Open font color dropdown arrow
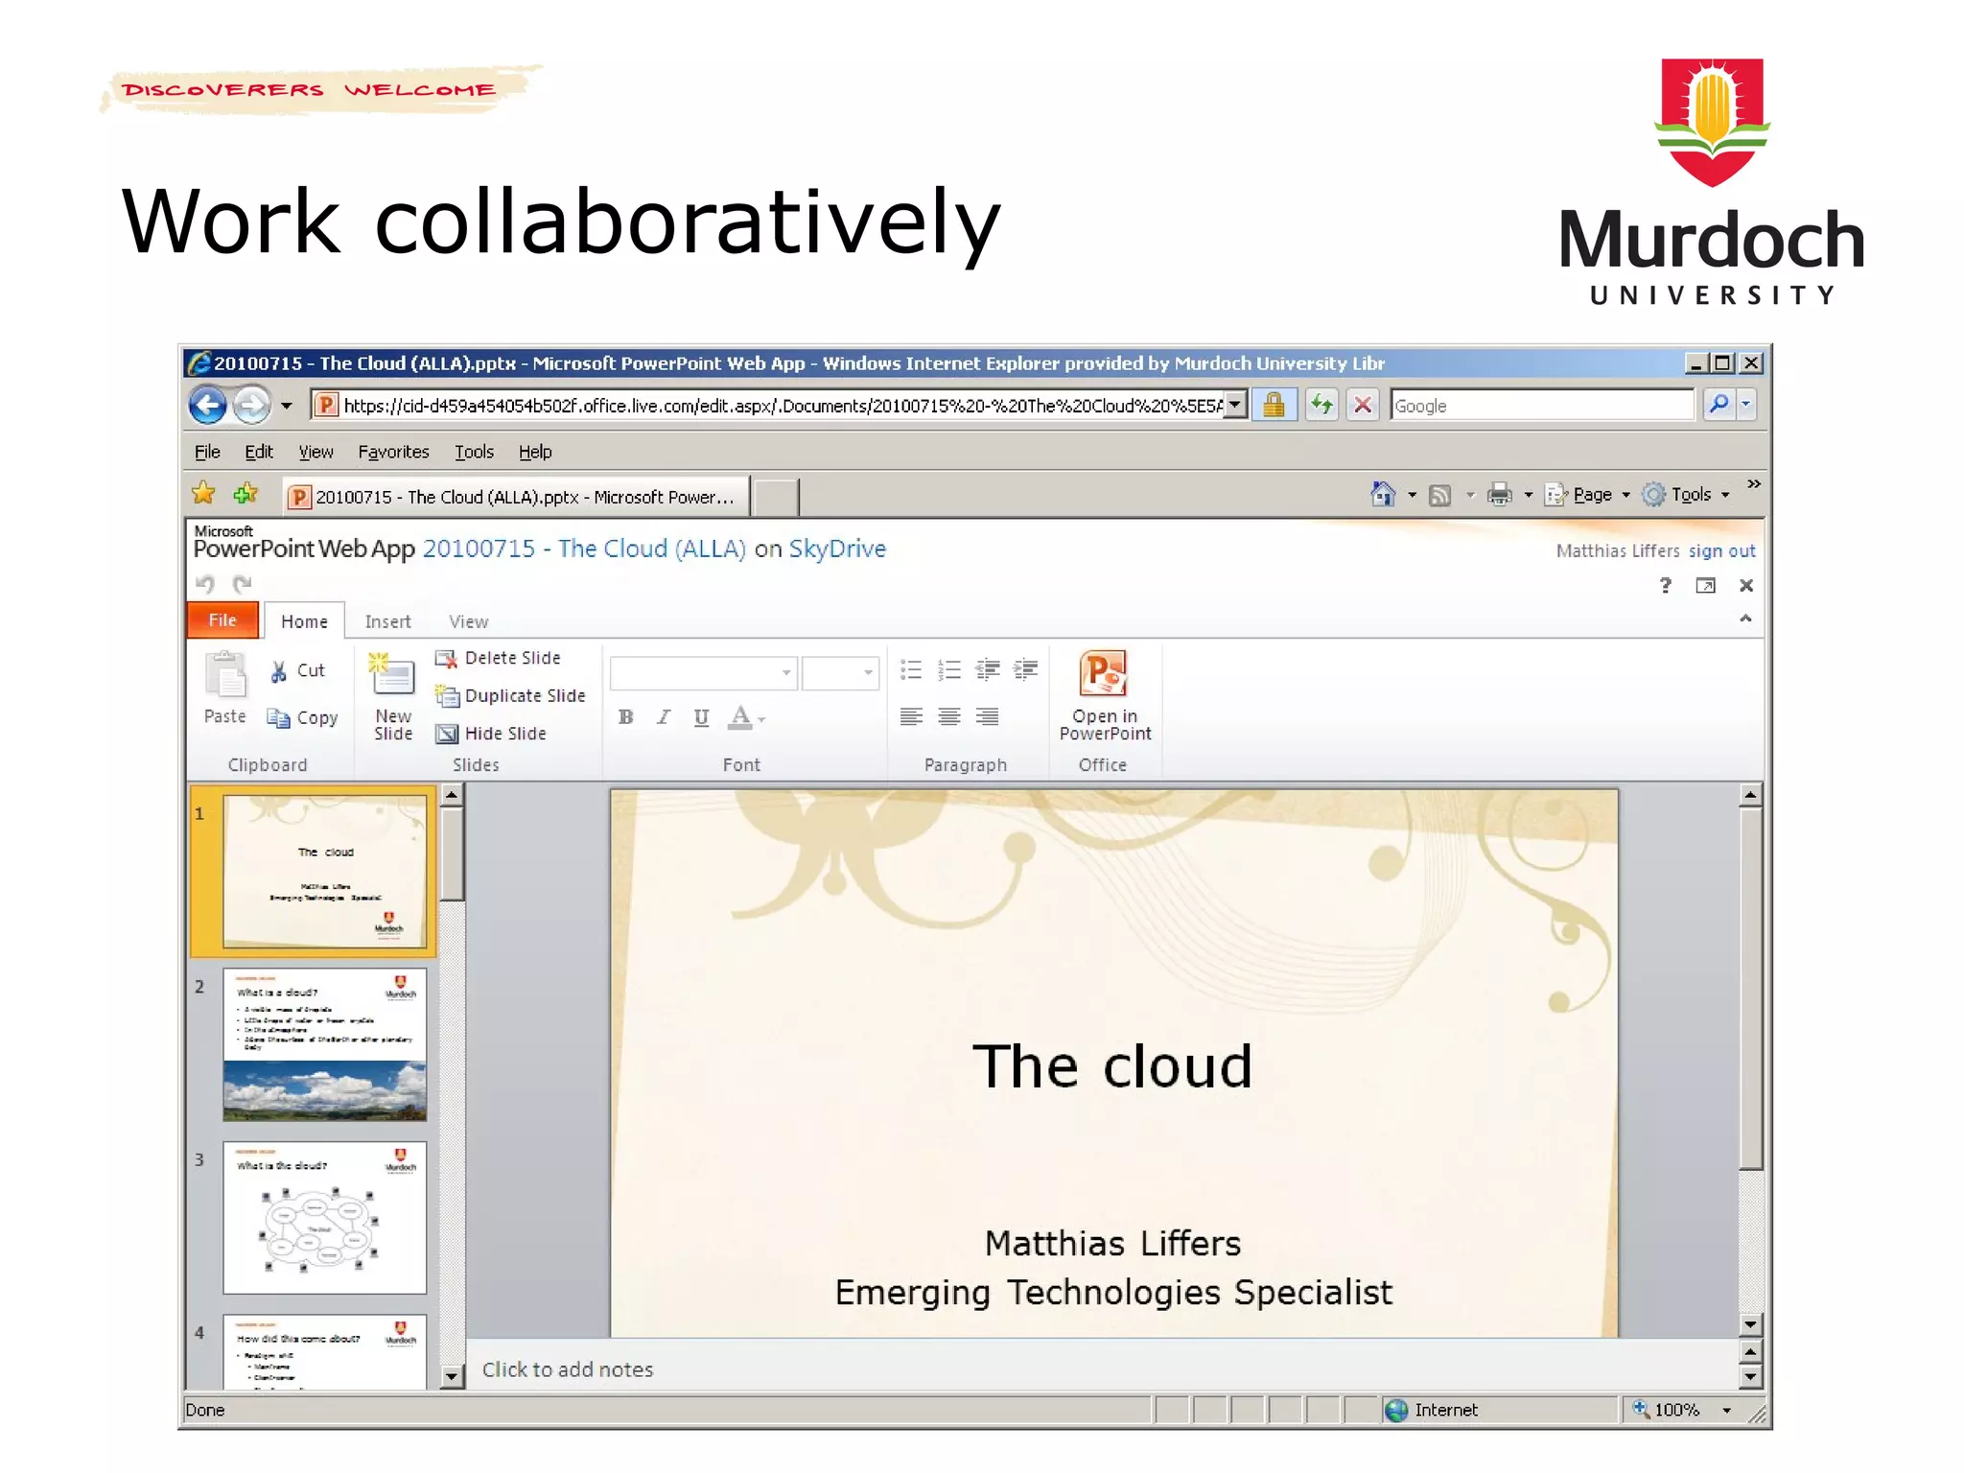 (761, 718)
